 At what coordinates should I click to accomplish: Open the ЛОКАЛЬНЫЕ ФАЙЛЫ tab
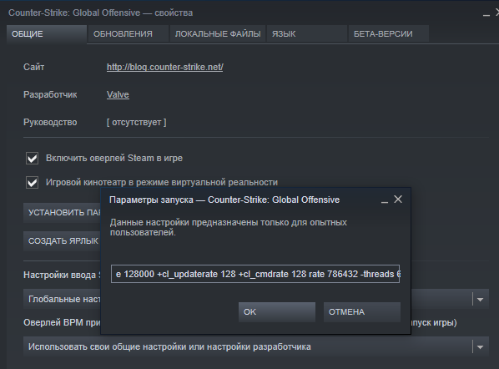(x=218, y=34)
